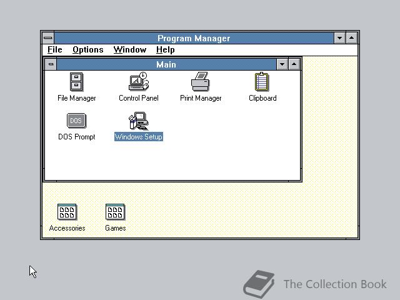Select the Accessories group icon
Viewport: 400px width, 300px height.
[x=67, y=212]
